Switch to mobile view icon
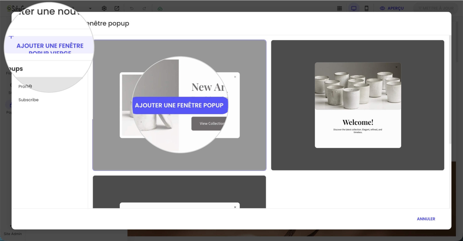 click(367, 8)
